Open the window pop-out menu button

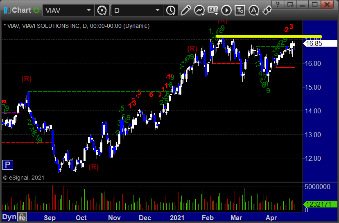point(290,5)
